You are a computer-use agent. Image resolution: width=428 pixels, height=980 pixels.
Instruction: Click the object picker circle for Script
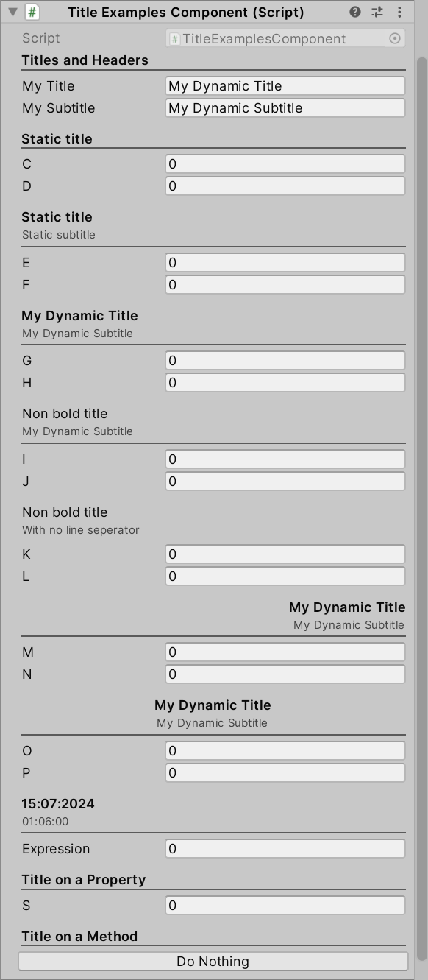pos(395,38)
